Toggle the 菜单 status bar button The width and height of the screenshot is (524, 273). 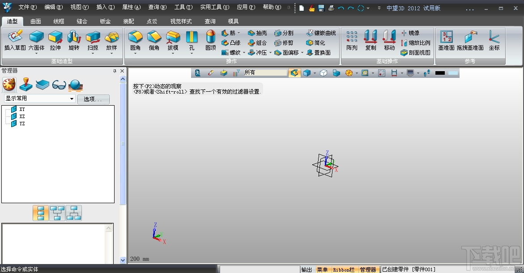click(322, 269)
